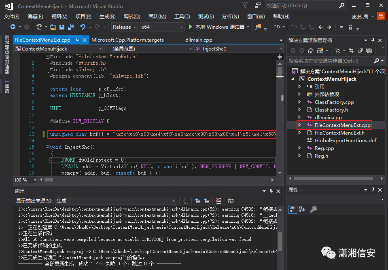Viewport: 388px width, 270px height.
Task: Select the categorized view in Properties panel
Action: (x=293, y=209)
